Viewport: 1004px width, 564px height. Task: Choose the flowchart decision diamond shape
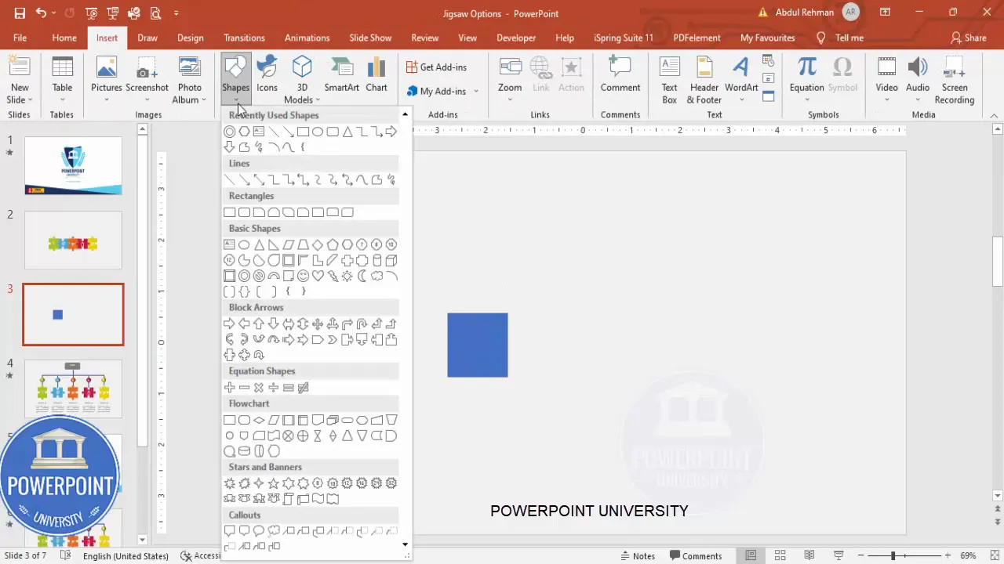[x=259, y=420]
